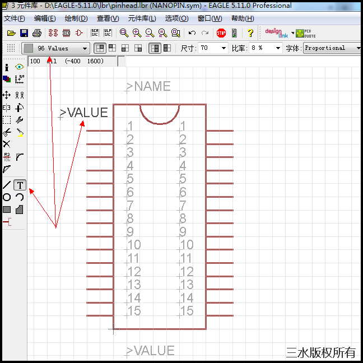
Task: Set text orientation to 270 degrees
Action: [138, 48]
